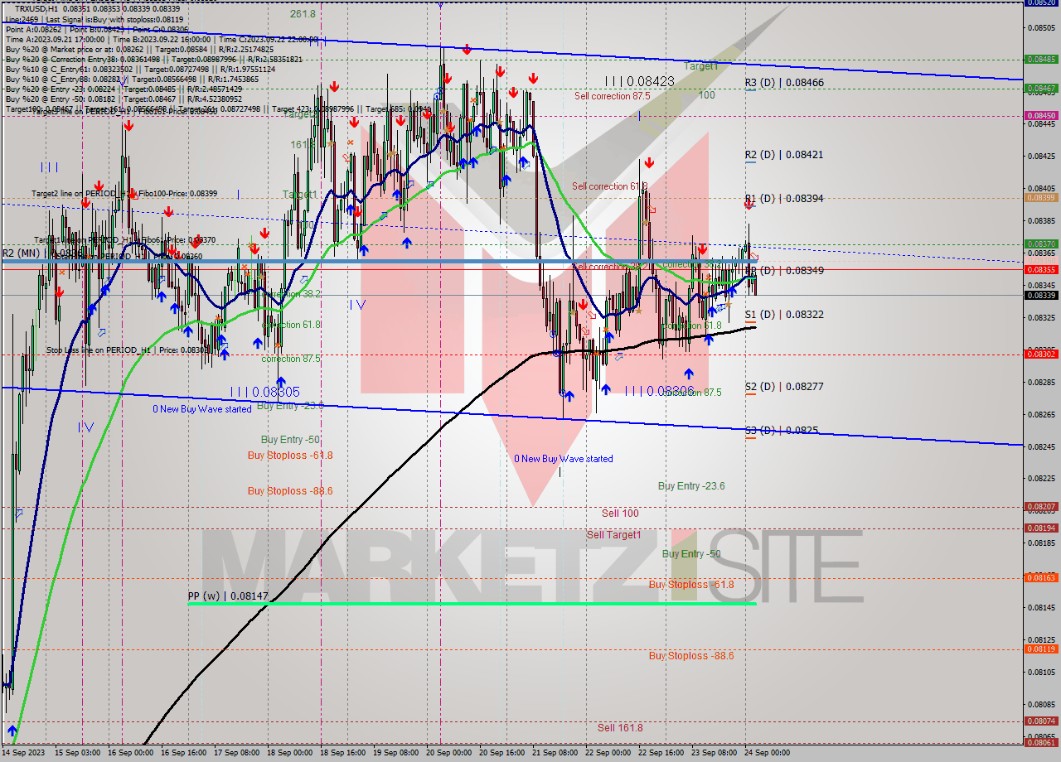Screen dimensions: 1061x762
Task: Click the 0.08207 price axis tag
Action: tap(1040, 506)
